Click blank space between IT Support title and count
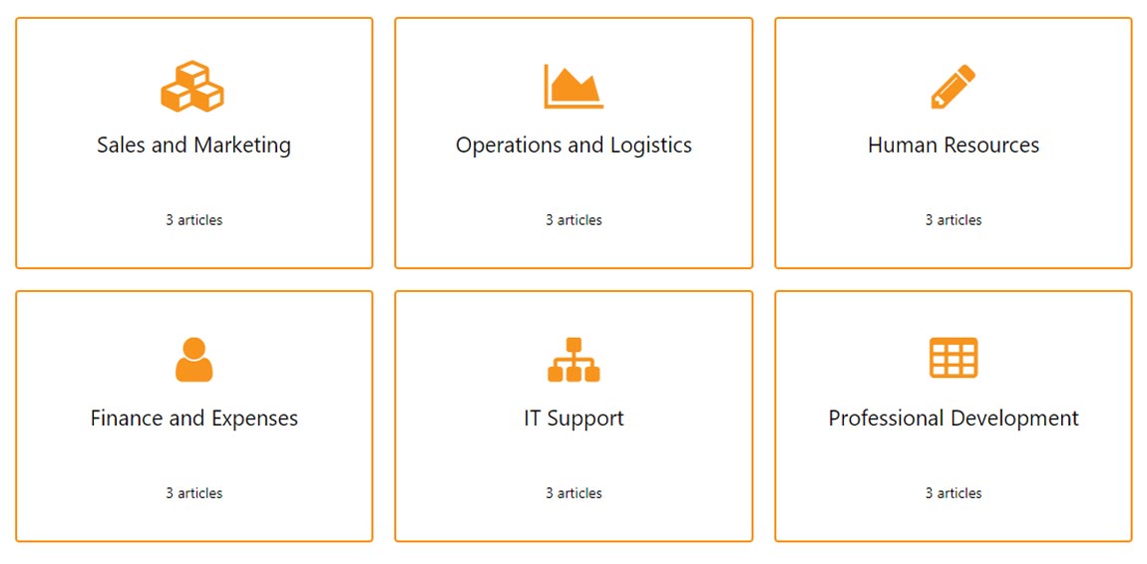The height and width of the screenshot is (564, 1147). click(x=573, y=457)
